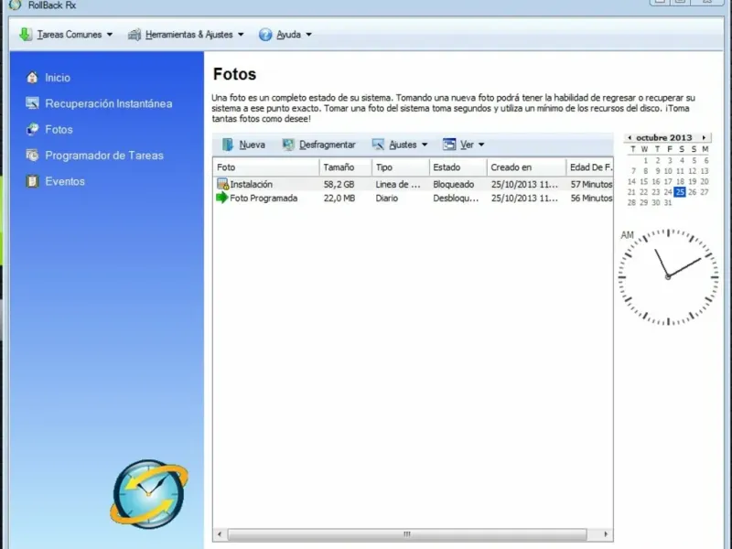Image resolution: width=732 pixels, height=549 pixels.
Task: Open Eventos section
Action: click(65, 181)
